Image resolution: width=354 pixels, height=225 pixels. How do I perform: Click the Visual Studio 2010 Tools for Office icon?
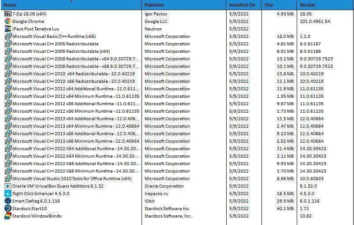(8, 178)
